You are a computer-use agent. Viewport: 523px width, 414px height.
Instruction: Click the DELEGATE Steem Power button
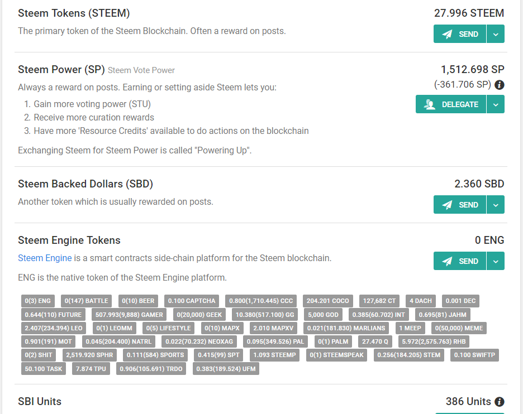[x=450, y=104]
